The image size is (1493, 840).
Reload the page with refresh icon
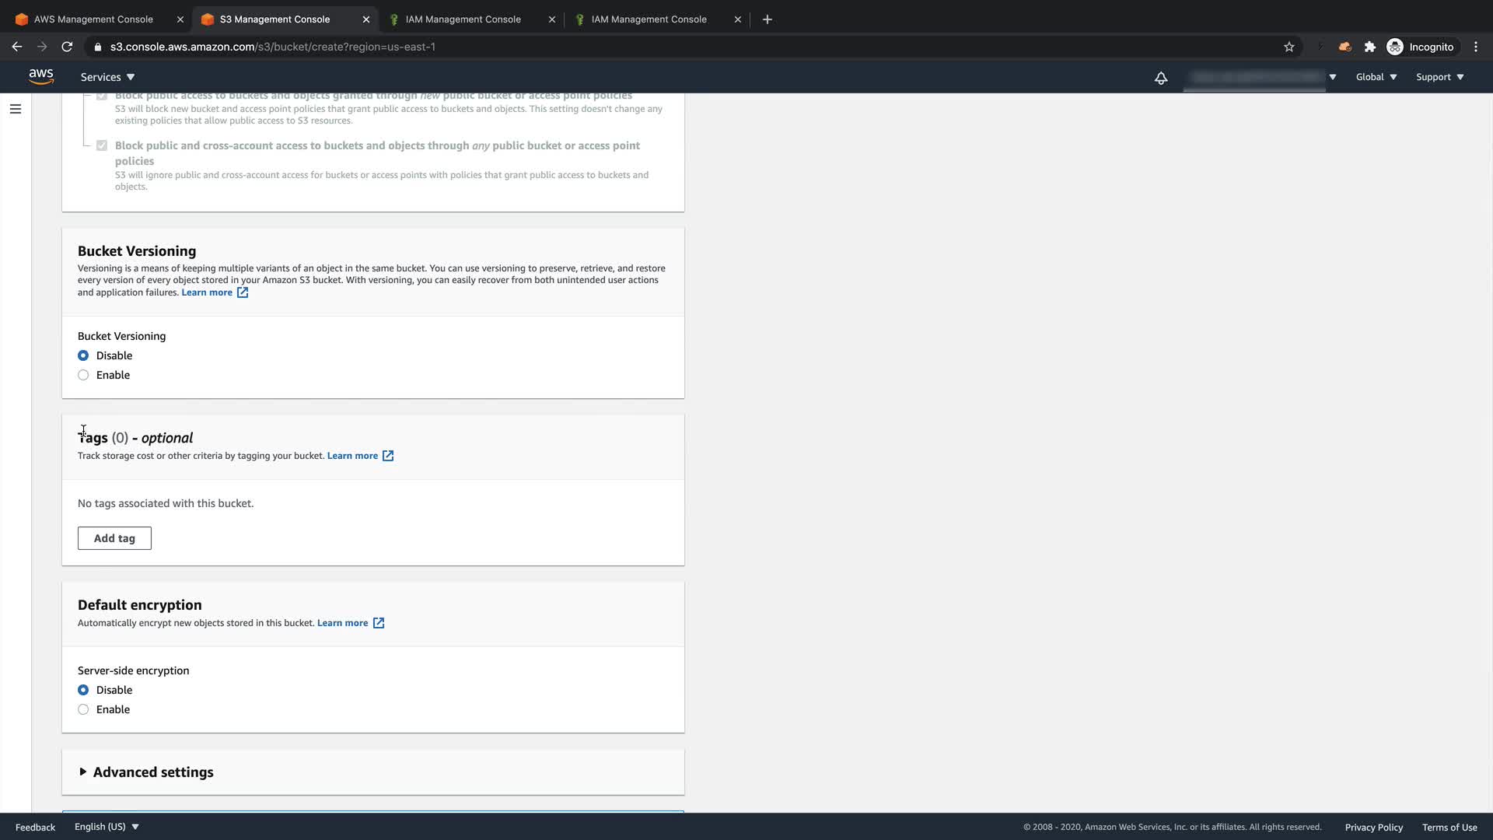(67, 47)
